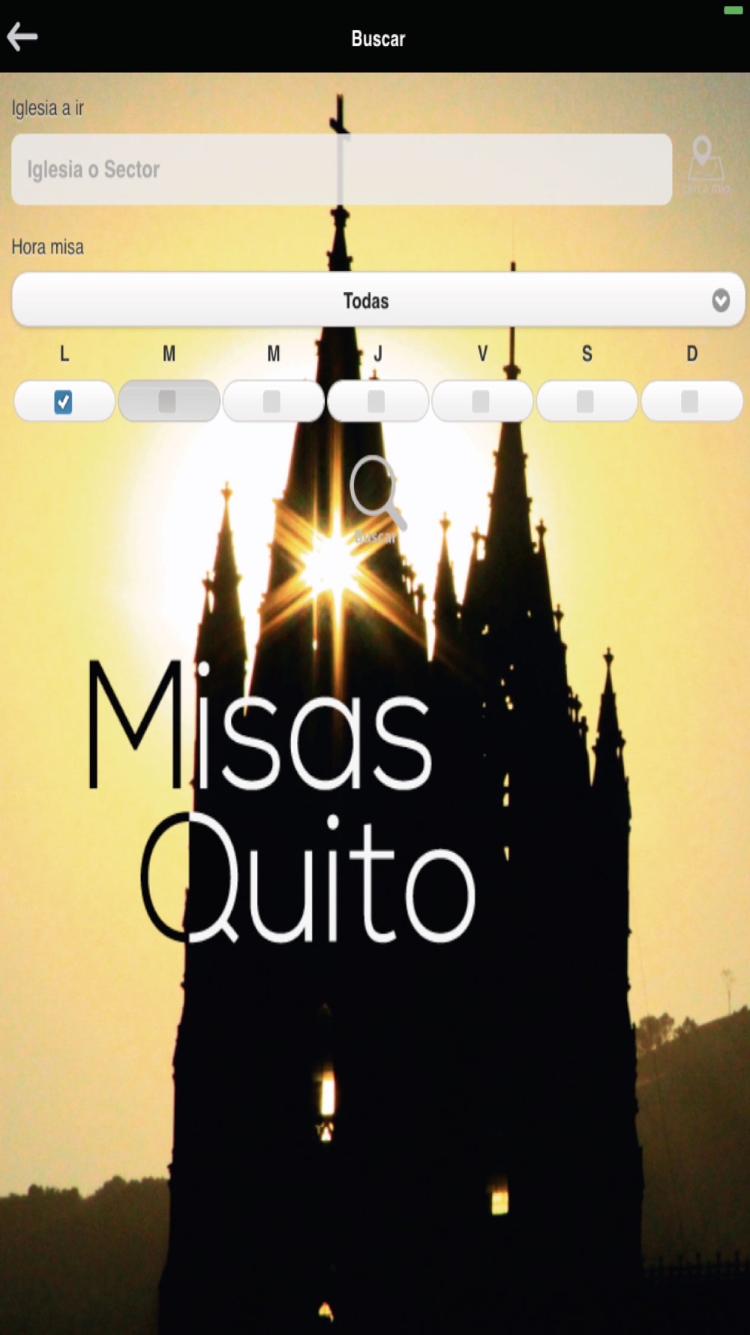Tap the back arrow icon
The height and width of the screenshot is (1335, 750).
pyautogui.click(x=22, y=37)
